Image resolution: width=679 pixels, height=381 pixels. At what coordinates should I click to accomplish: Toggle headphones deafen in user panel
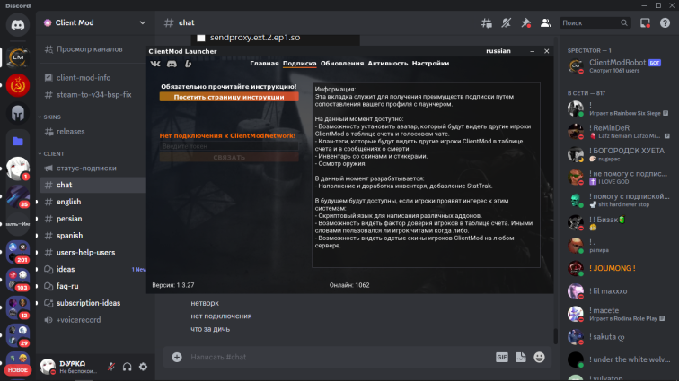pyautogui.click(x=128, y=366)
